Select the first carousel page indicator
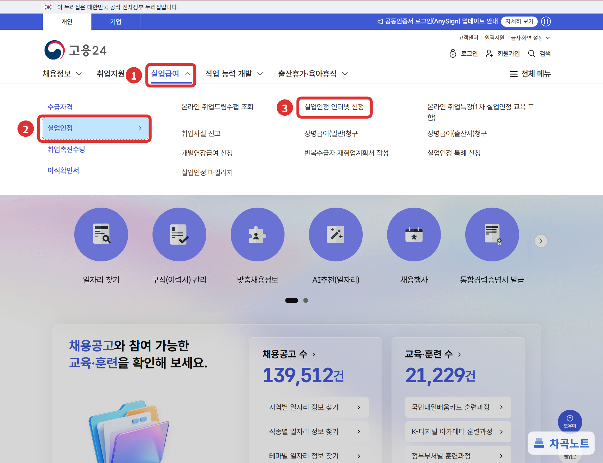The height and width of the screenshot is (463, 603). [x=291, y=300]
